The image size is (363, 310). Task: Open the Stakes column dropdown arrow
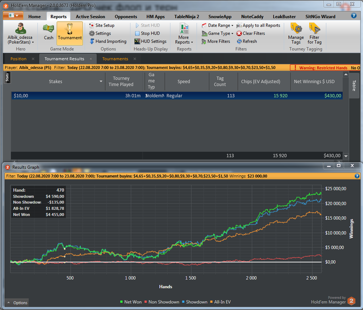point(101,81)
